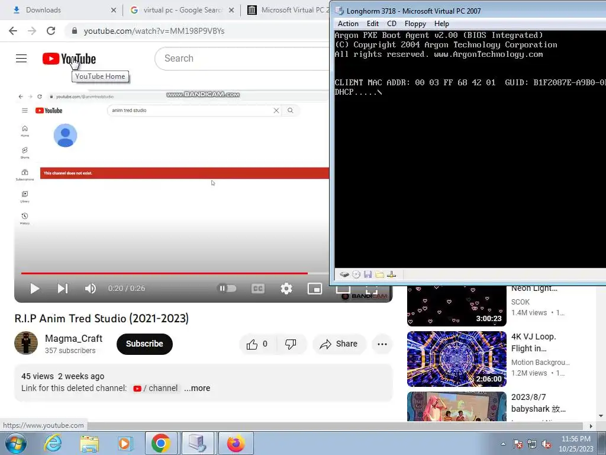Switch to Chrome on the taskbar
606x455 pixels.
(x=161, y=443)
